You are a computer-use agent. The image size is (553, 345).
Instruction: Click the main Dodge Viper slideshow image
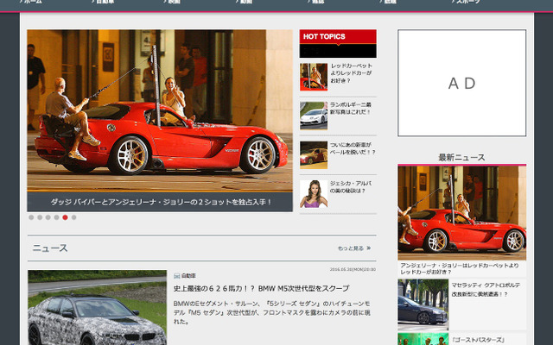pyautogui.click(x=160, y=111)
